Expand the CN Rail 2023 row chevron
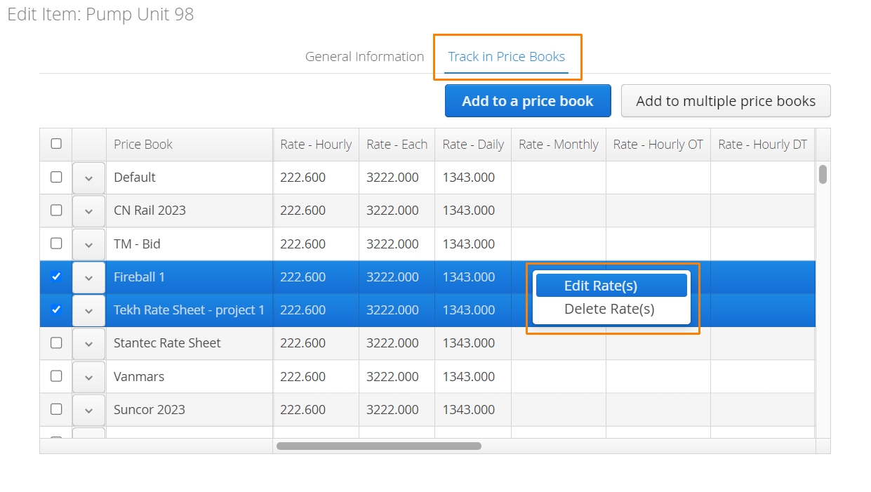The height and width of the screenshot is (492, 871). pyautogui.click(x=88, y=211)
